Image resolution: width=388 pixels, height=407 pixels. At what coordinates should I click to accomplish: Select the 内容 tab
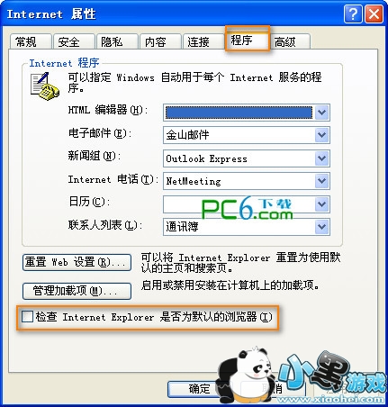(160, 41)
